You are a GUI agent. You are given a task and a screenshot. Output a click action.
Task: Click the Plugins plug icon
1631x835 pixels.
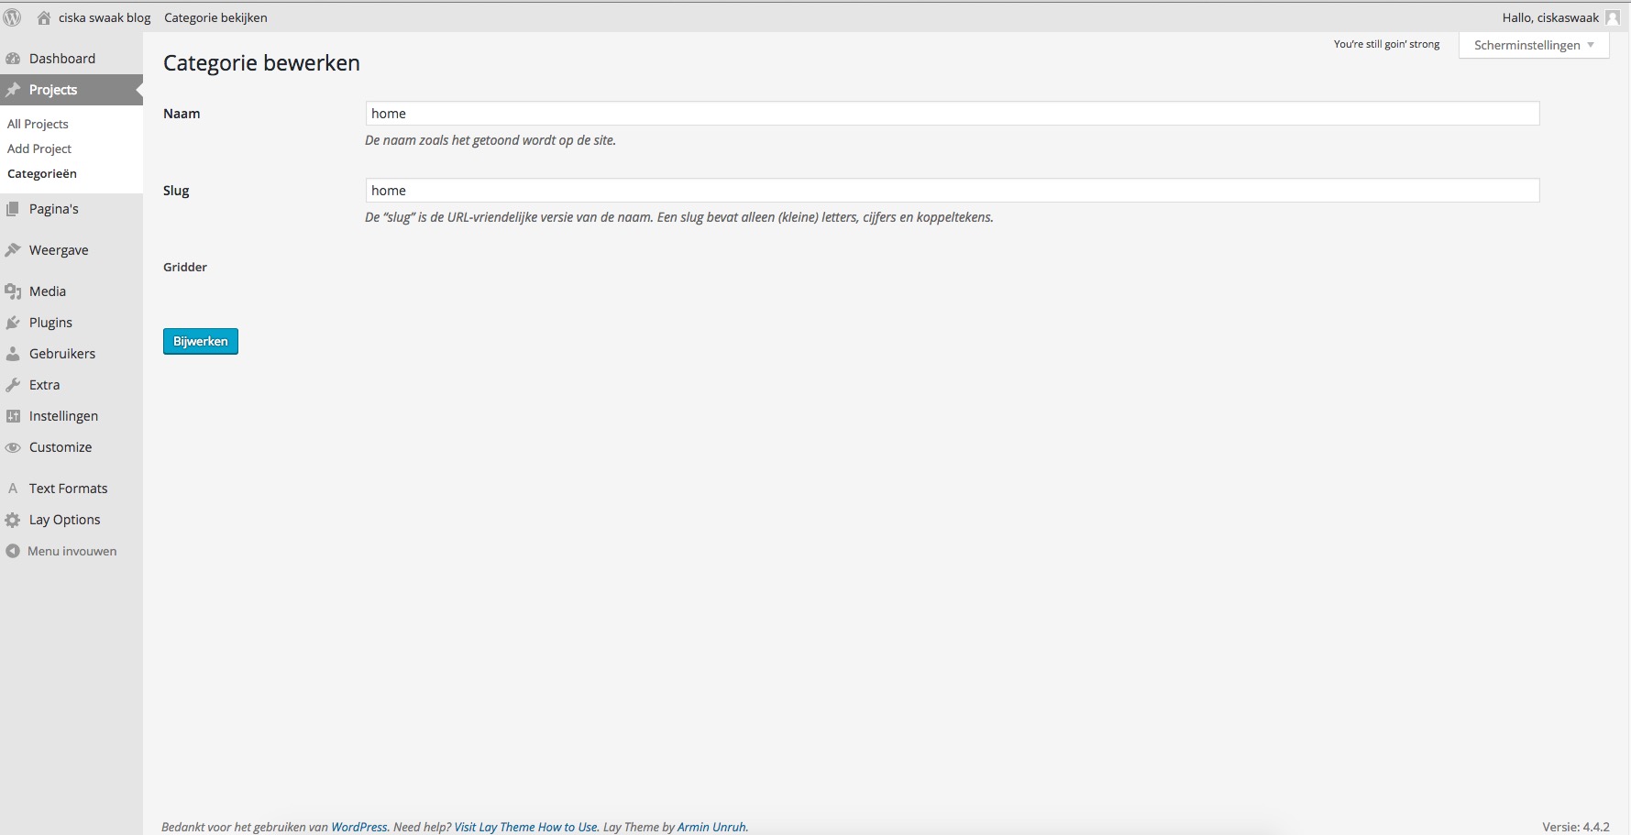(13, 323)
